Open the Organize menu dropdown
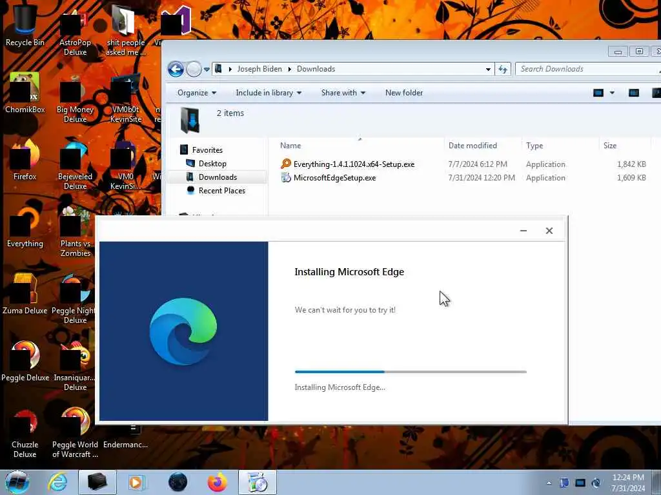The image size is (661, 495). coord(196,93)
